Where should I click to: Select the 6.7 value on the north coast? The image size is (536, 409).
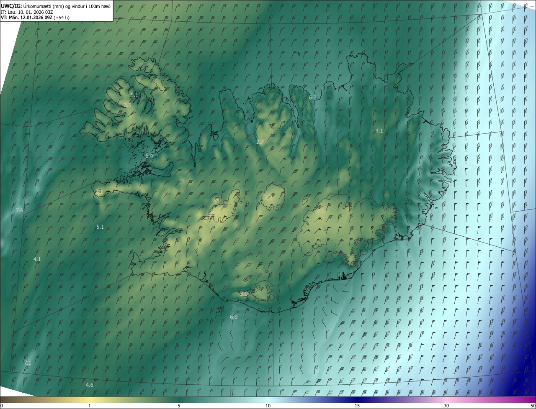tap(313, 97)
